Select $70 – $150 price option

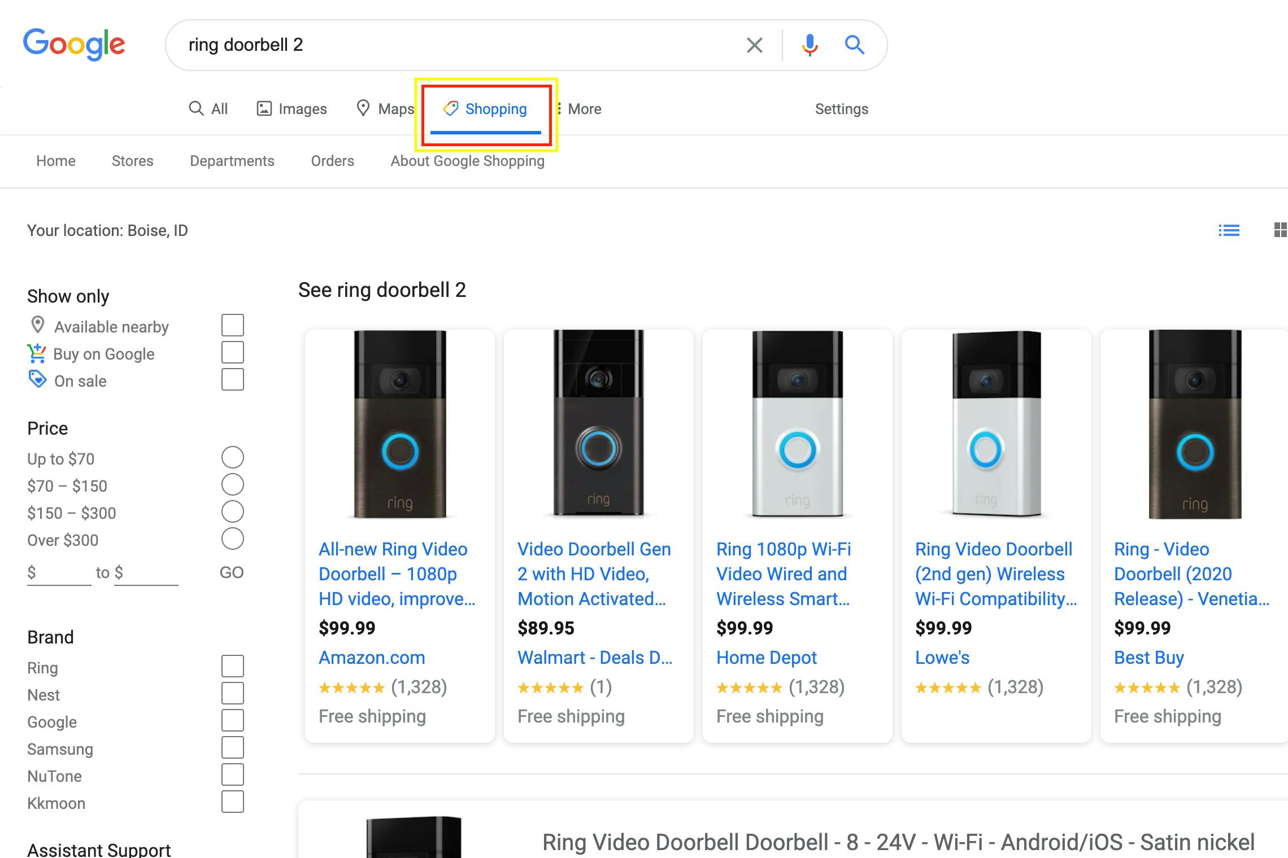[x=233, y=485]
